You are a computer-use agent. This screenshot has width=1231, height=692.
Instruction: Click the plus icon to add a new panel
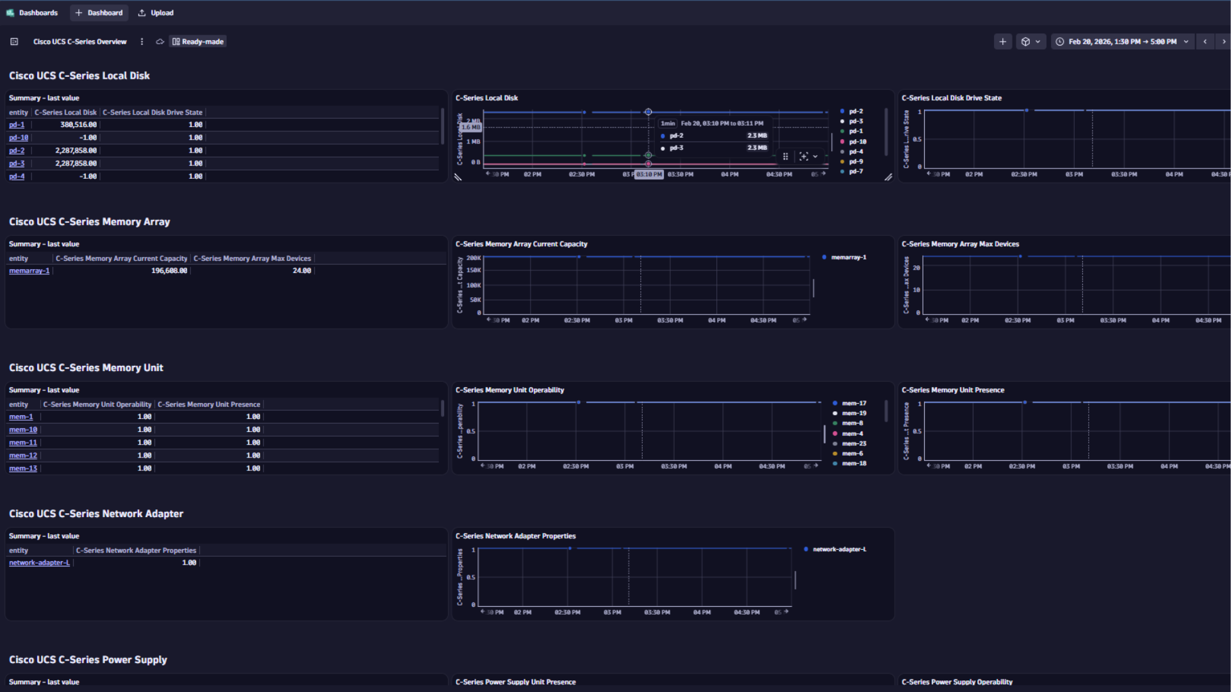pos(1003,41)
